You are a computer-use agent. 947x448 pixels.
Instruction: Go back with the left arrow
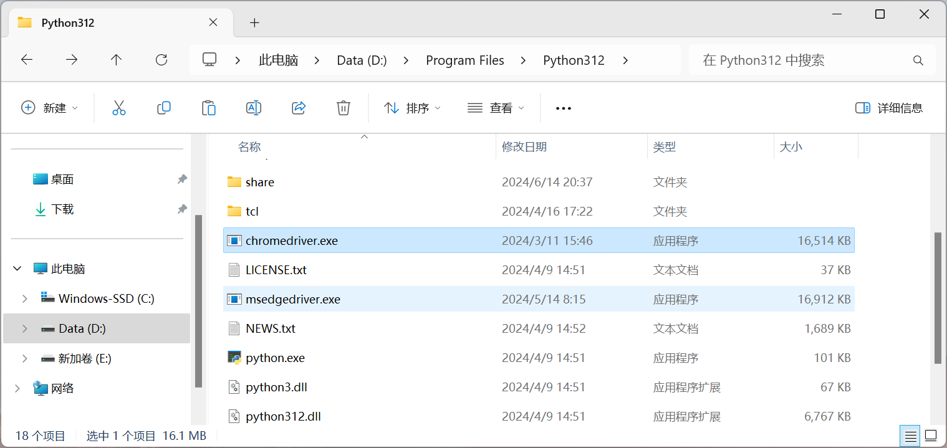(x=27, y=60)
